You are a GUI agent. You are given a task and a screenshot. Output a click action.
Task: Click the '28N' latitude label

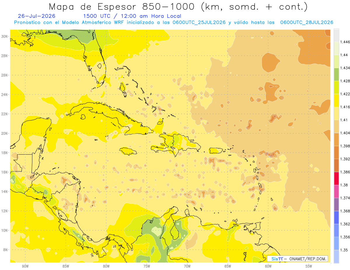click(4, 56)
